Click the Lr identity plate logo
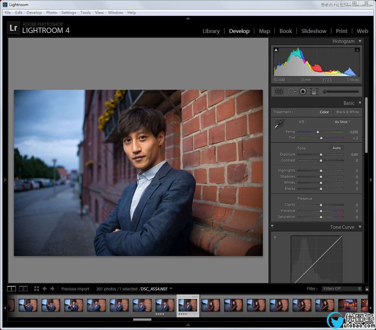376x330 pixels. (13, 28)
